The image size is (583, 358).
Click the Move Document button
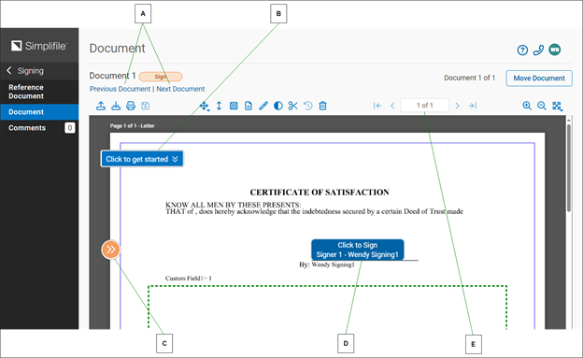(x=539, y=79)
